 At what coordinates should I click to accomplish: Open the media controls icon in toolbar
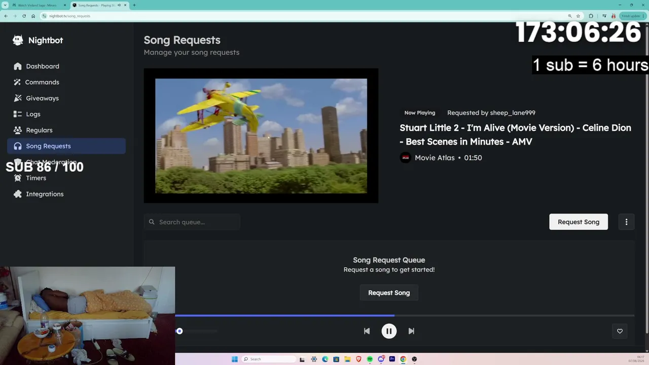pyautogui.click(x=605, y=16)
